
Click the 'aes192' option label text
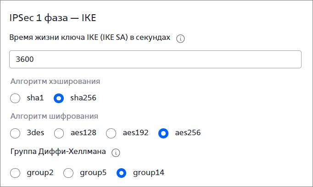[x=135, y=133]
